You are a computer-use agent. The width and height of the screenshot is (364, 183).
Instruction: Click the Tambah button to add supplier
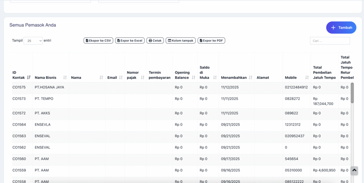click(x=341, y=28)
